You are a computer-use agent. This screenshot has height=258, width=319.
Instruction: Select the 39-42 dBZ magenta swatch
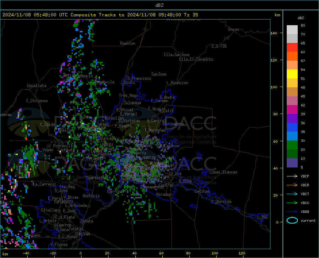(x=292, y=110)
